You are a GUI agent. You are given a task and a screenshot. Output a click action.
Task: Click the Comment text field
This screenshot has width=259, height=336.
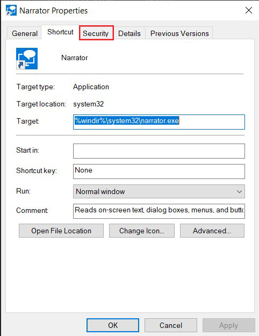point(159,211)
